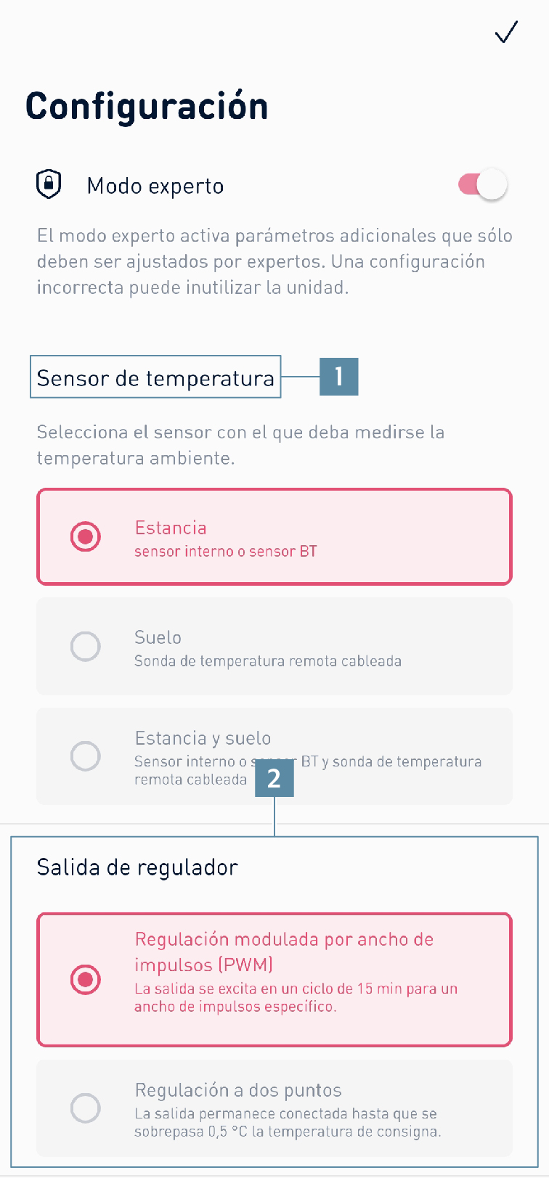
Task: Select the Suelo radio button
Action: pyautogui.click(x=86, y=646)
